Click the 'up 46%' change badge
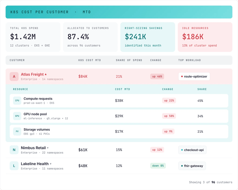 (157, 77)
